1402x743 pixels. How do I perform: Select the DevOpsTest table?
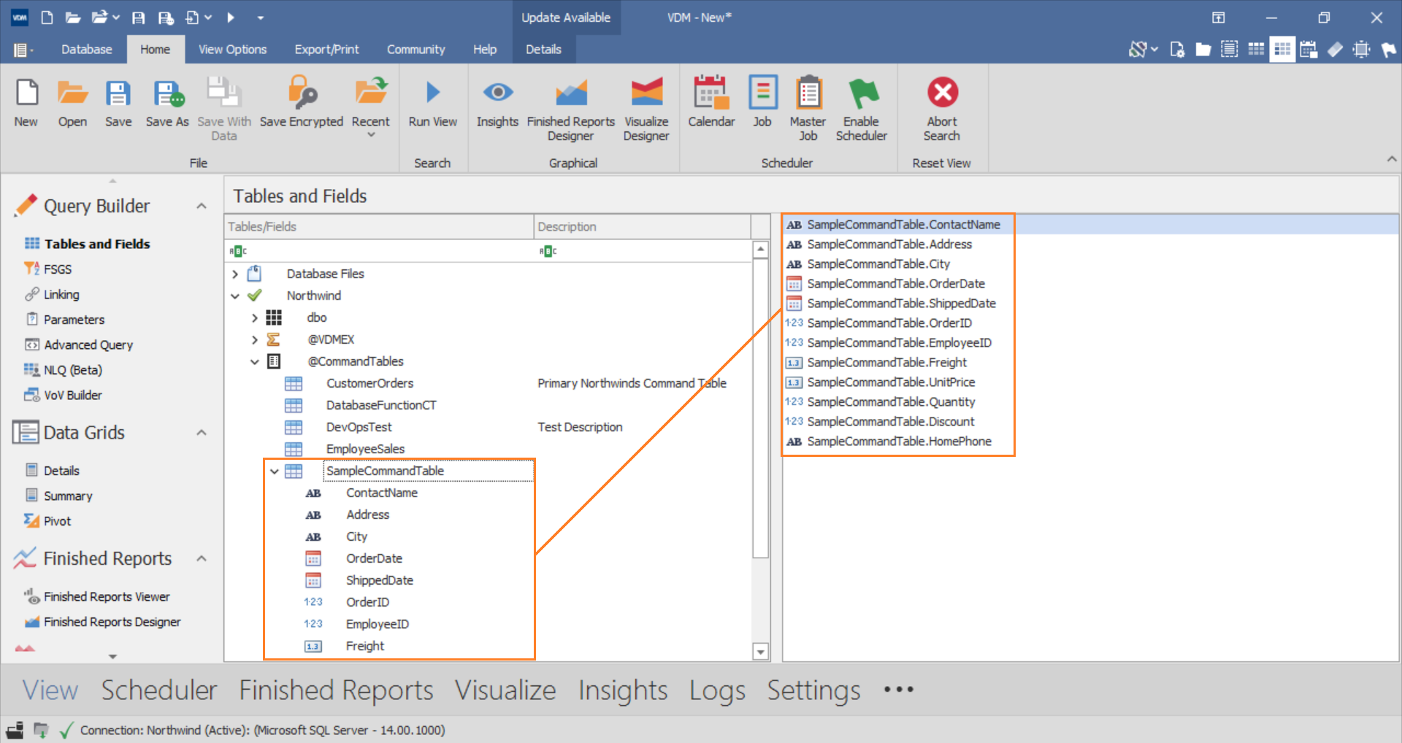tap(359, 427)
